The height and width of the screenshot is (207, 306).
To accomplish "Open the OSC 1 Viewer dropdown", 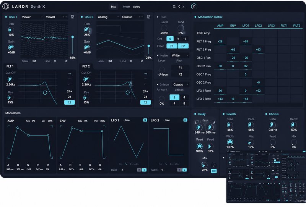I will pyautogui.click(x=32, y=17).
